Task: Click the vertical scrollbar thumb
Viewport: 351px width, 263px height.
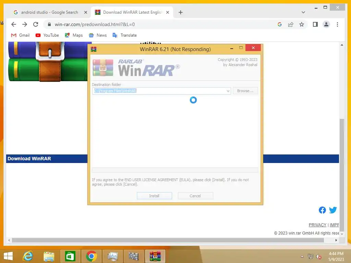Action: pyautogui.click(x=342, y=175)
